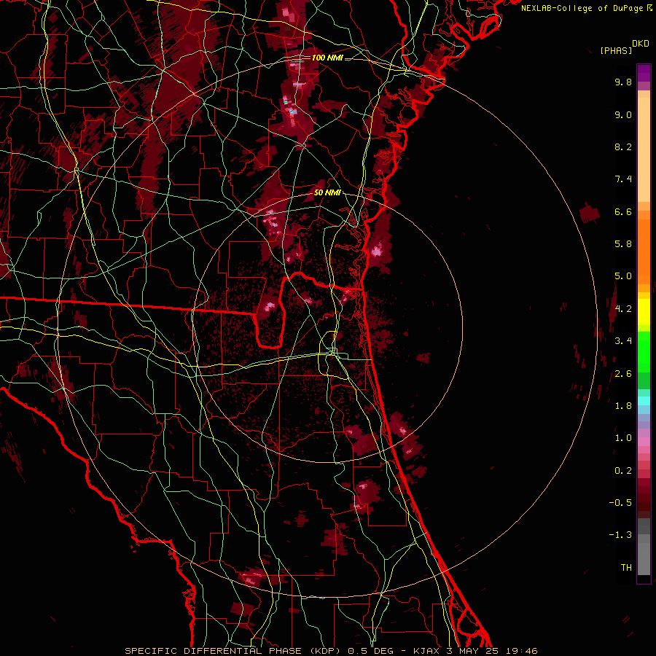Click the 8.2 scale value
656x656 pixels.
click(623, 147)
